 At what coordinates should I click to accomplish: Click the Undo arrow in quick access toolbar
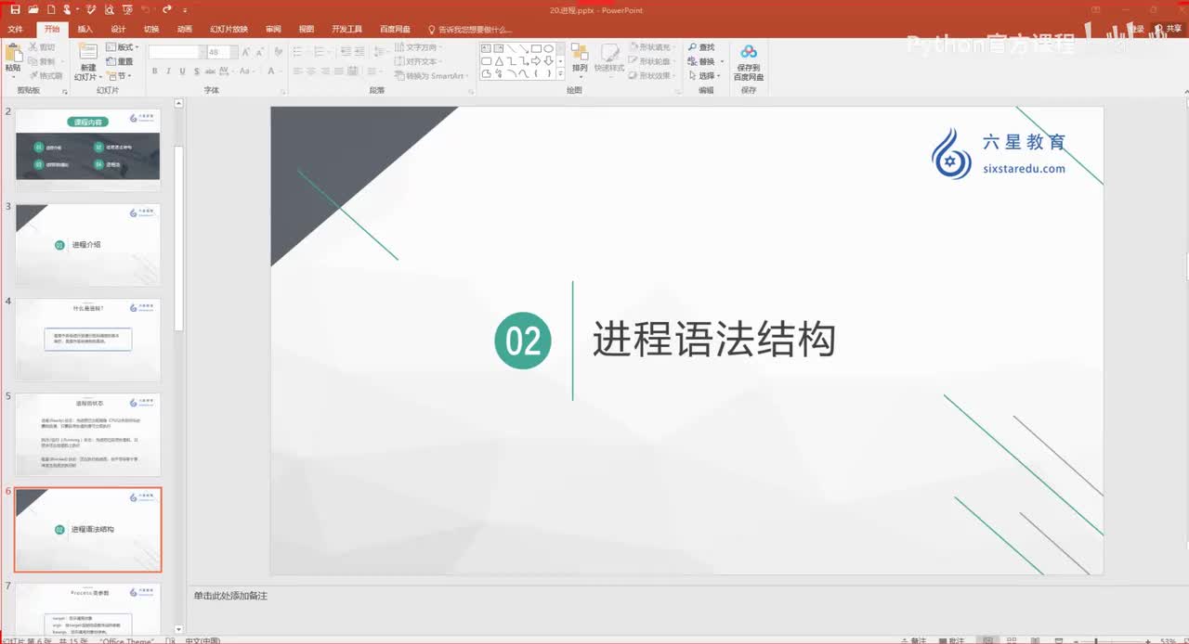pos(146,9)
